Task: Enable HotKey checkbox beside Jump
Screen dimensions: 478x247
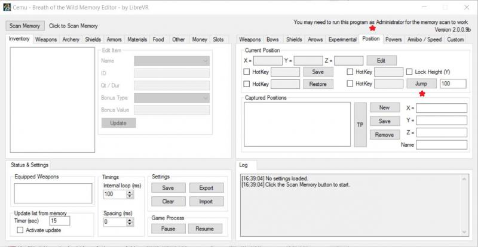Action: [x=350, y=84]
